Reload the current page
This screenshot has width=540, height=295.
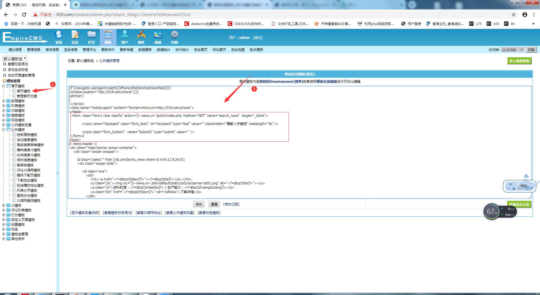24,15
